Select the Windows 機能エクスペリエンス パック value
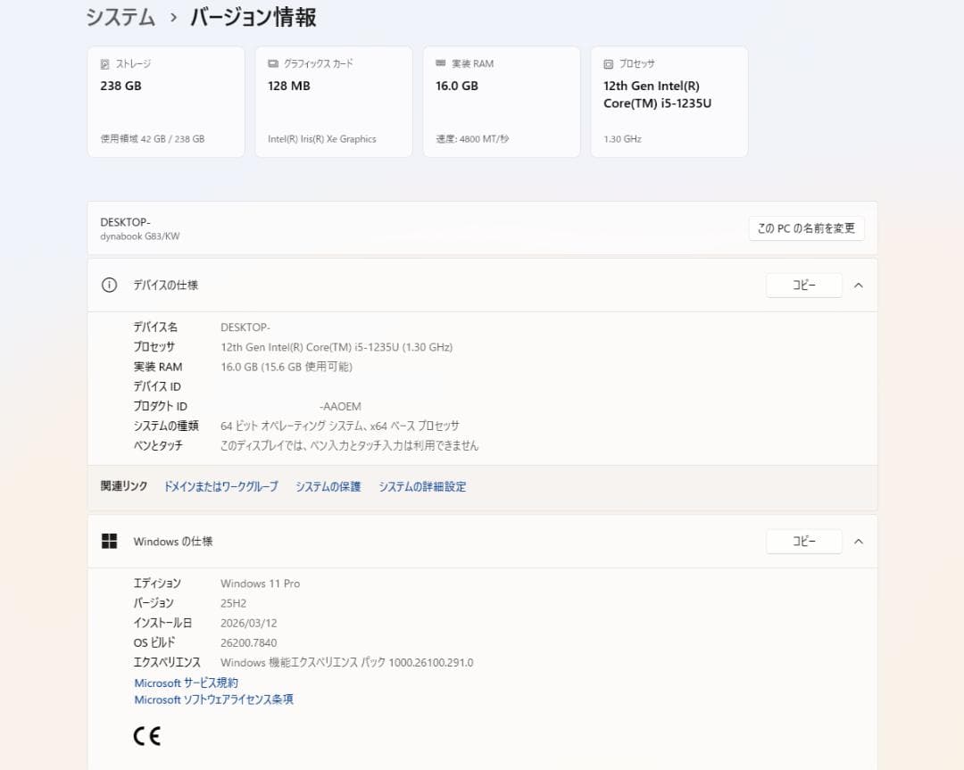 pos(346,662)
